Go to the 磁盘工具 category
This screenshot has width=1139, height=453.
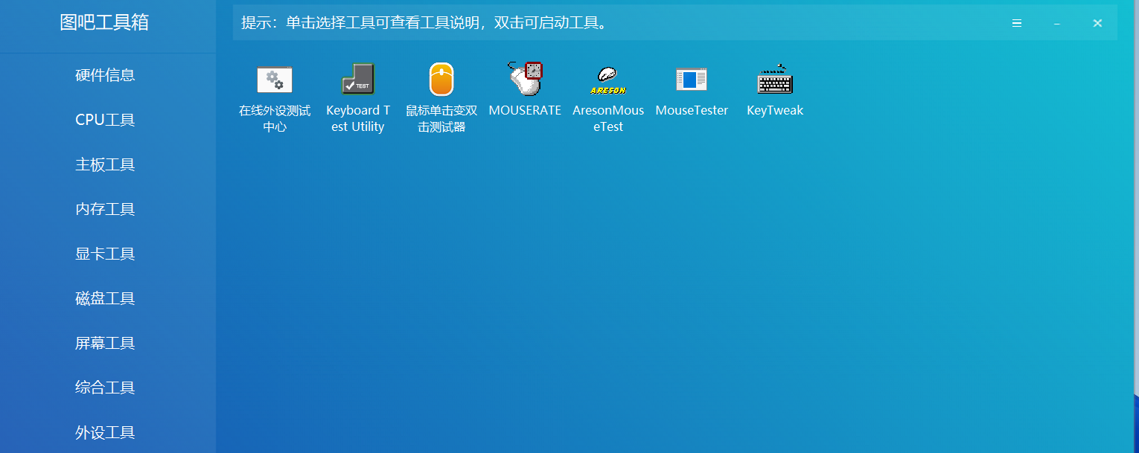[x=105, y=298]
